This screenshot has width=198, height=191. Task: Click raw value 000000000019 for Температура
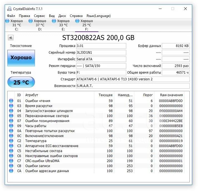click(x=171, y=141)
